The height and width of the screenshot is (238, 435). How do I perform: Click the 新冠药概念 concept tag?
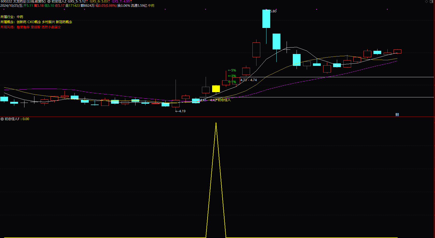click(64, 22)
